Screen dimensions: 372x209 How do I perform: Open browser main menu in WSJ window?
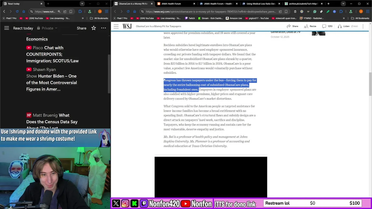tap(367, 11)
